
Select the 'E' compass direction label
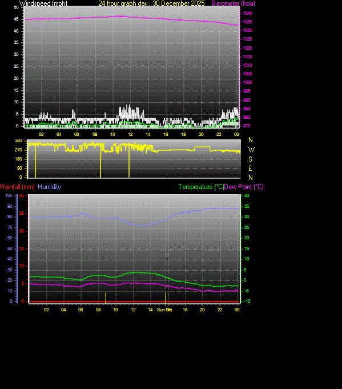[x=250, y=169]
